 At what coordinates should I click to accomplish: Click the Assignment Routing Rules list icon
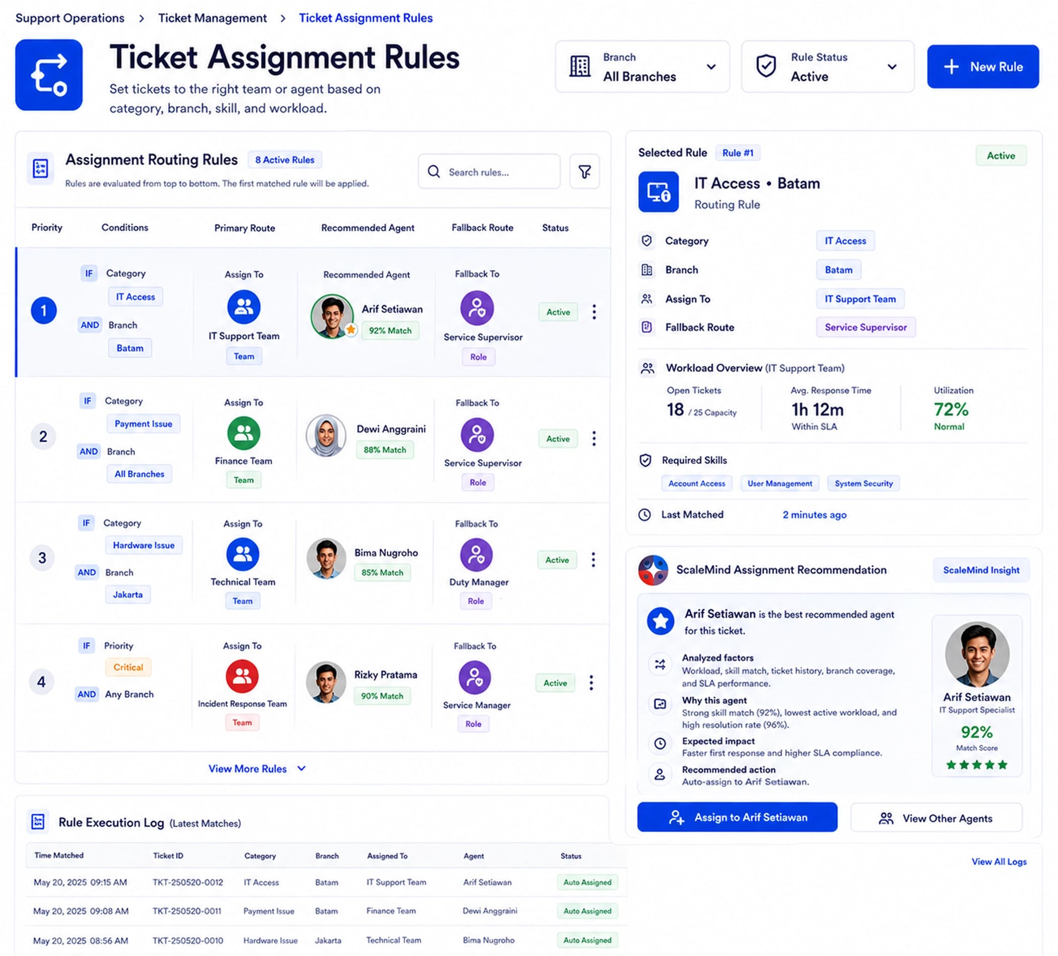pyautogui.click(x=40, y=168)
